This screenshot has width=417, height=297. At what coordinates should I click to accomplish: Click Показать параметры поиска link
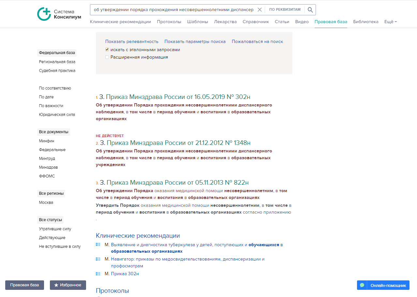(195, 41)
